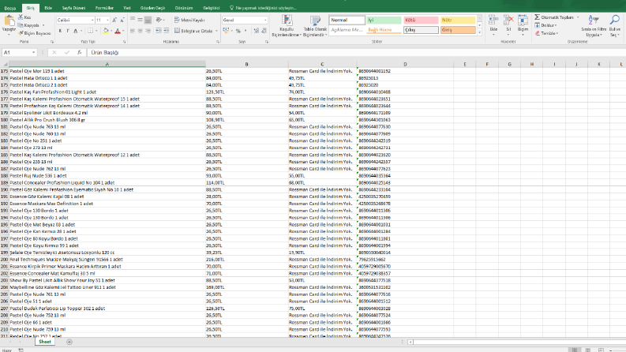Click the Otomatik Toplam sigma icon
The width and height of the screenshot is (626, 352).
click(538, 17)
